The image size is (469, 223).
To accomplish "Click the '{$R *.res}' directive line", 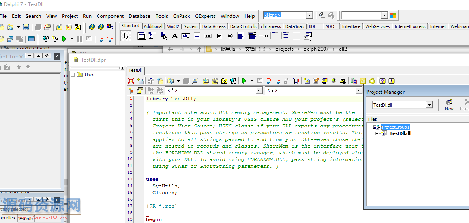I will point(162,206).
